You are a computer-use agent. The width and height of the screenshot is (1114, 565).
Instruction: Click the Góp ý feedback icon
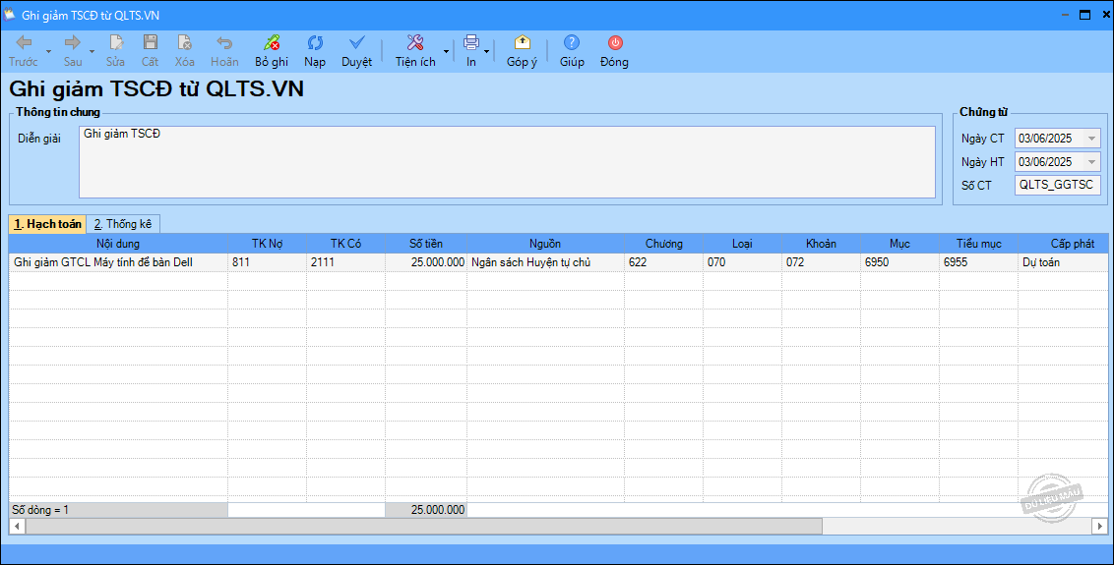tap(523, 42)
